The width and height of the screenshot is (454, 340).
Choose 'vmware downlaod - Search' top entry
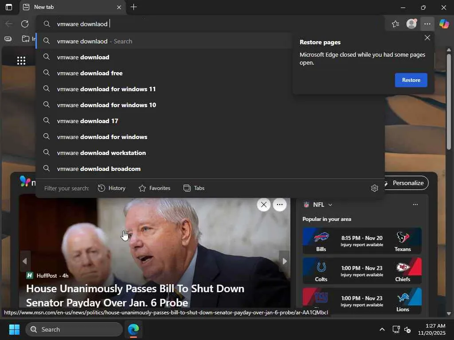(x=164, y=41)
